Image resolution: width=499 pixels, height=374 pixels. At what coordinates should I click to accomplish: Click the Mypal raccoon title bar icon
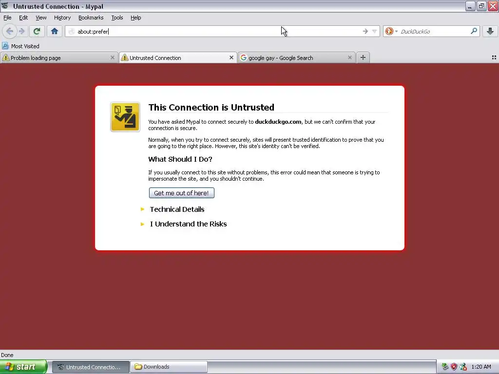coord(5,6)
